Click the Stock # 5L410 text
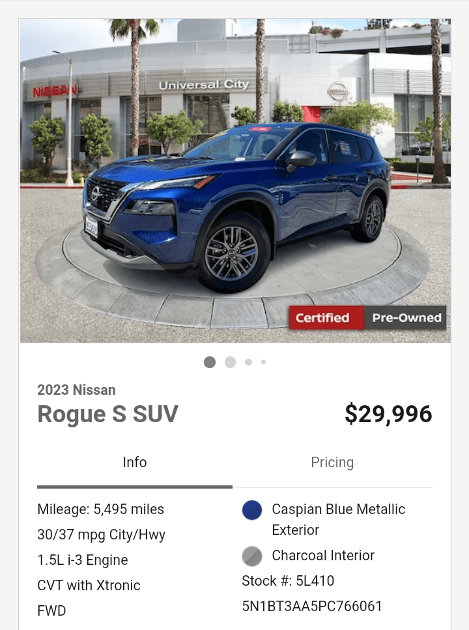 click(x=288, y=581)
